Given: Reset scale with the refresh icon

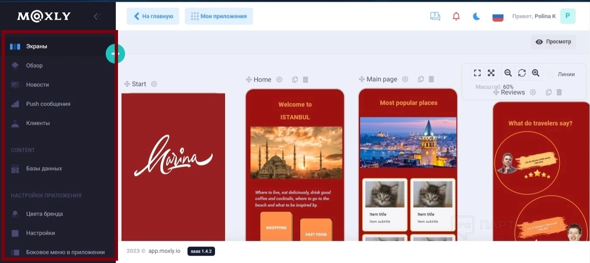Looking at the screenshot, I should click(522, 73).
